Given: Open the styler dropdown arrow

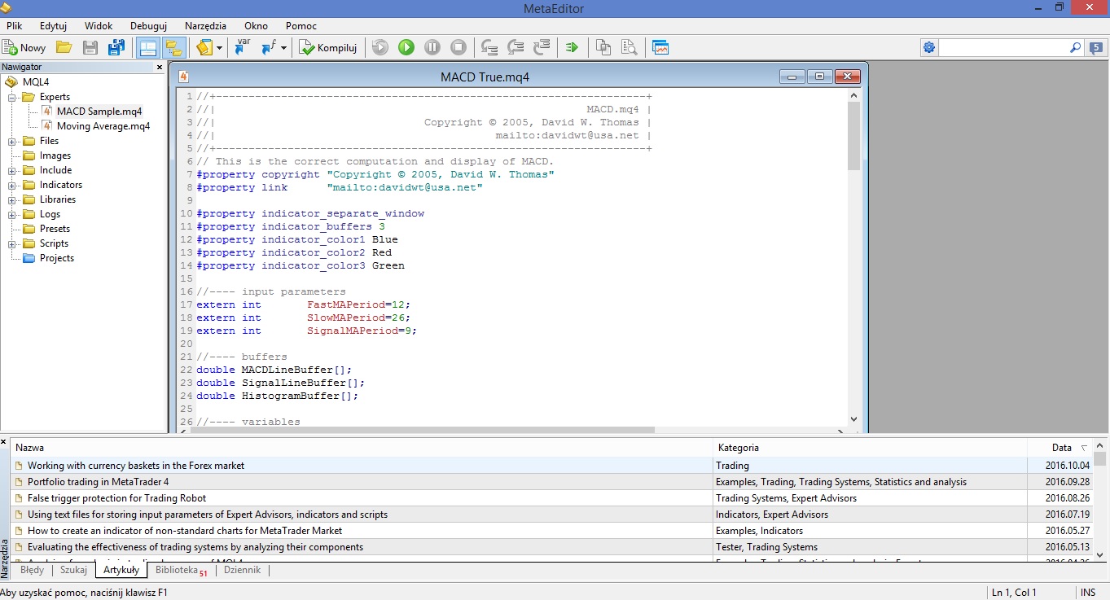Looking at the screenshot, I should click(x=220, y=48).
